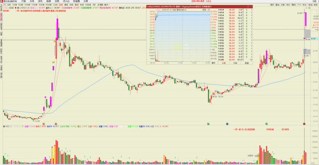
Task: Switch to 1分钟 period
Action: [x=15, y=5]
